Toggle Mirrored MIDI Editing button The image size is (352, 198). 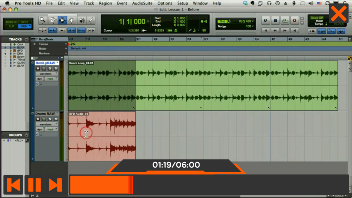(62, 30)
